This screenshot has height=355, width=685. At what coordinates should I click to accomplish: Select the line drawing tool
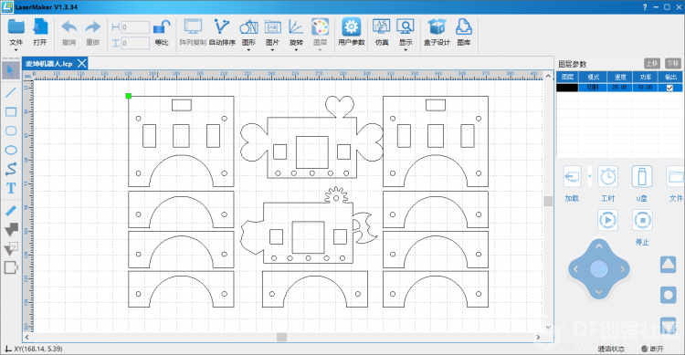(11, 92)
